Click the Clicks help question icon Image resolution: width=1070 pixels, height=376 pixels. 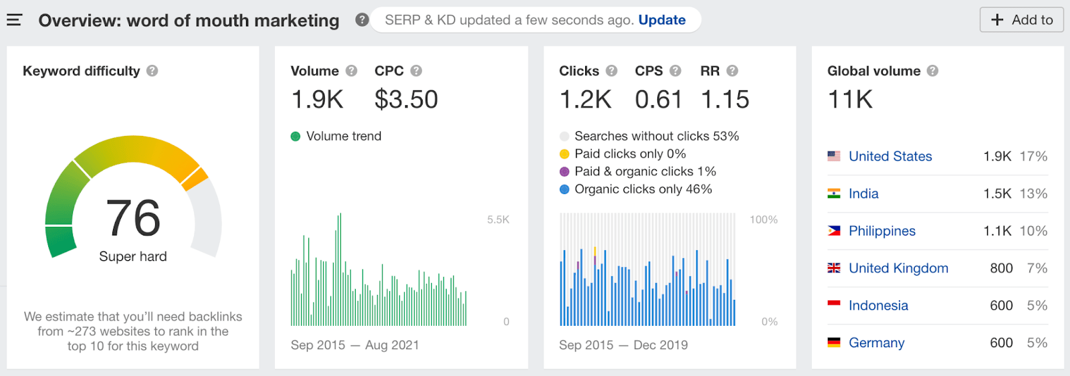[x=611, y=71]
